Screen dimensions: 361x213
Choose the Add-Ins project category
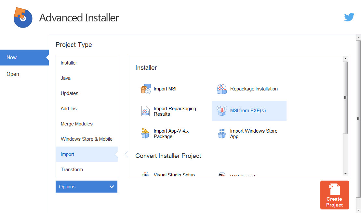[87, 109]
